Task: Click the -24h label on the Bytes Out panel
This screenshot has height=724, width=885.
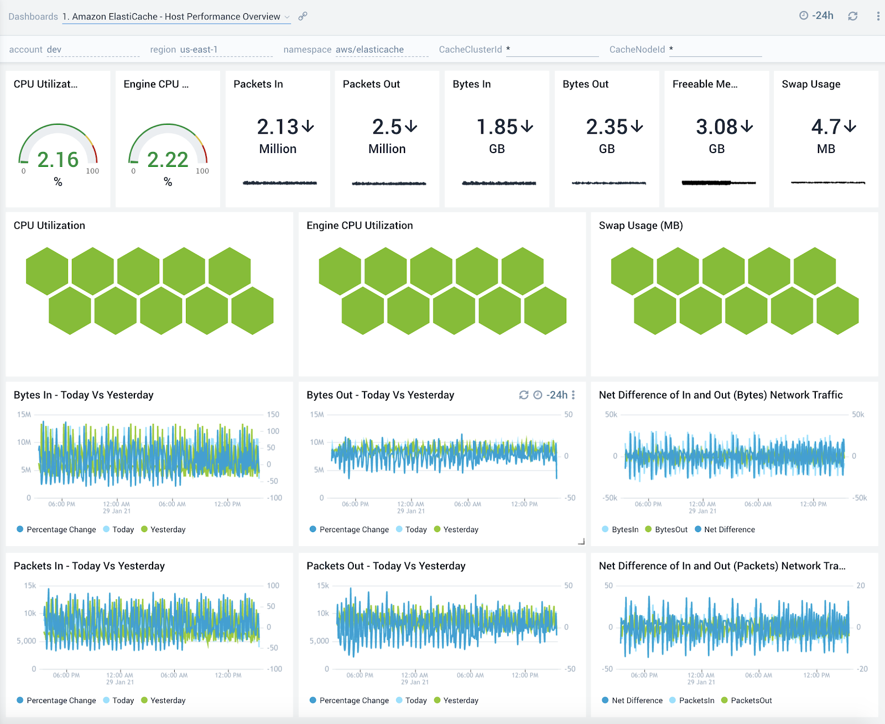Action: (556, 395)
